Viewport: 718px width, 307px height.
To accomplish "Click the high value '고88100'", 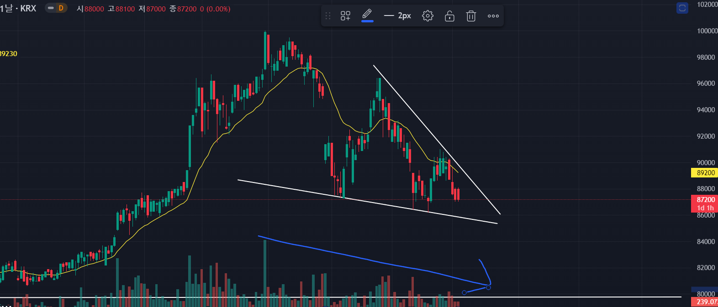I will coord(121,9).
